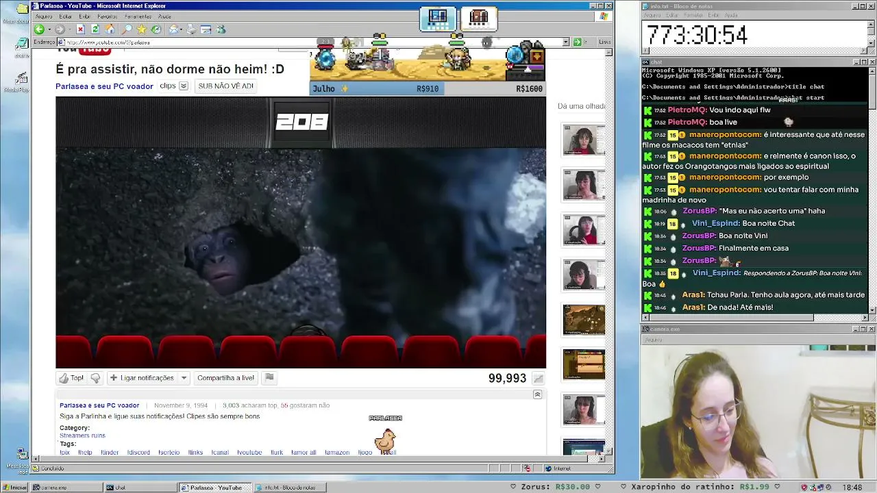The width and height of the screenshot is (877, 493).
Task: Open the History icon in the IE toolbar
Action: click(x=156, y=29)
